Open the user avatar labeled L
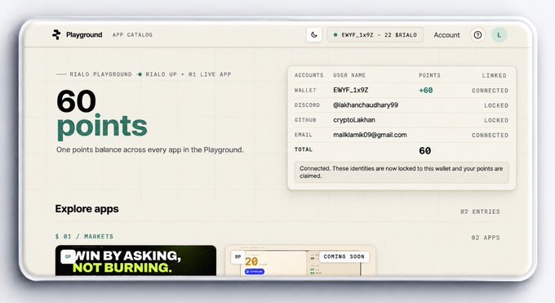Image resolution: width=555 pixels, height=303 pixels. (499, 35)
